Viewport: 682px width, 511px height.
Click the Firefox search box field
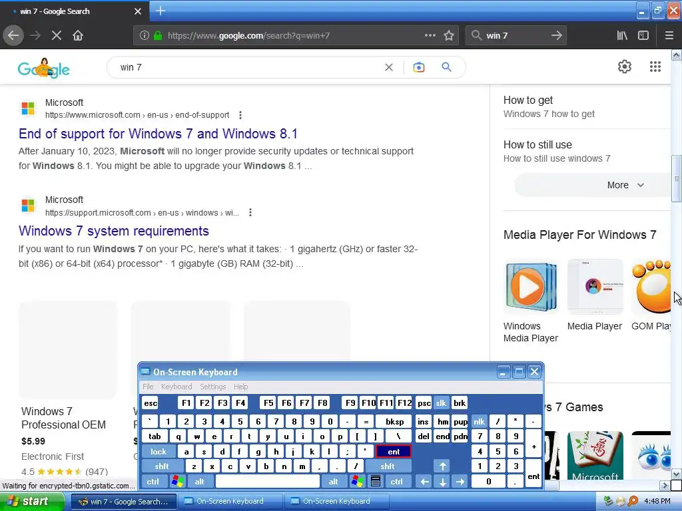515,36
